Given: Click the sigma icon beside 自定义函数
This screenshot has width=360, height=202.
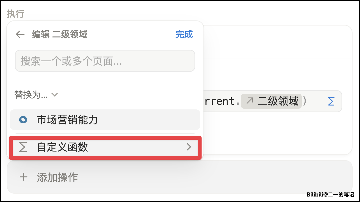Looking at the screenshot, I should point(23,147).
